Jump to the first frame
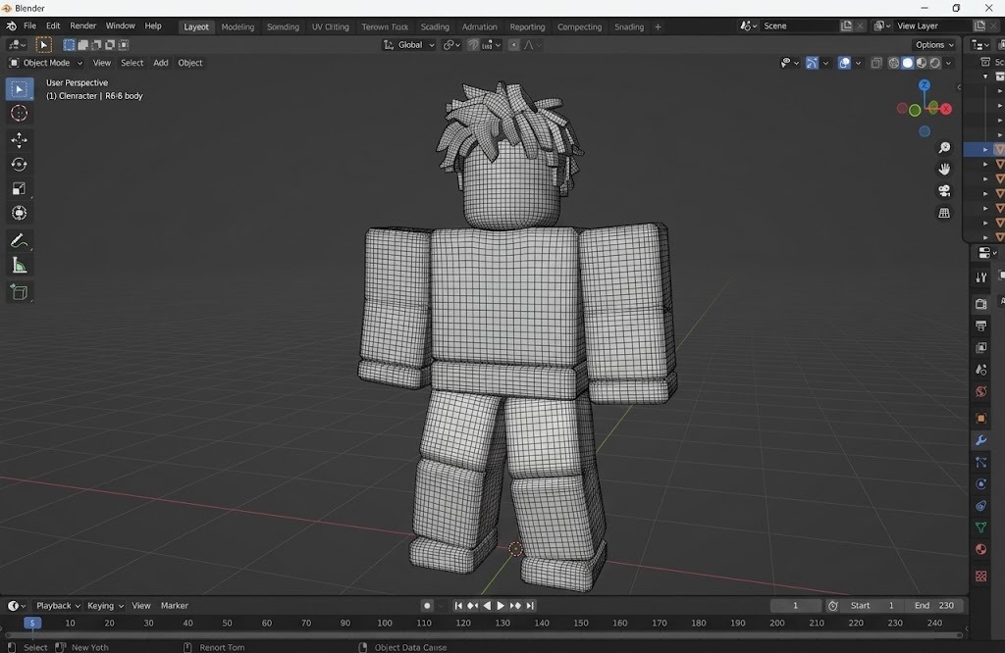 [x=458, y=606]
